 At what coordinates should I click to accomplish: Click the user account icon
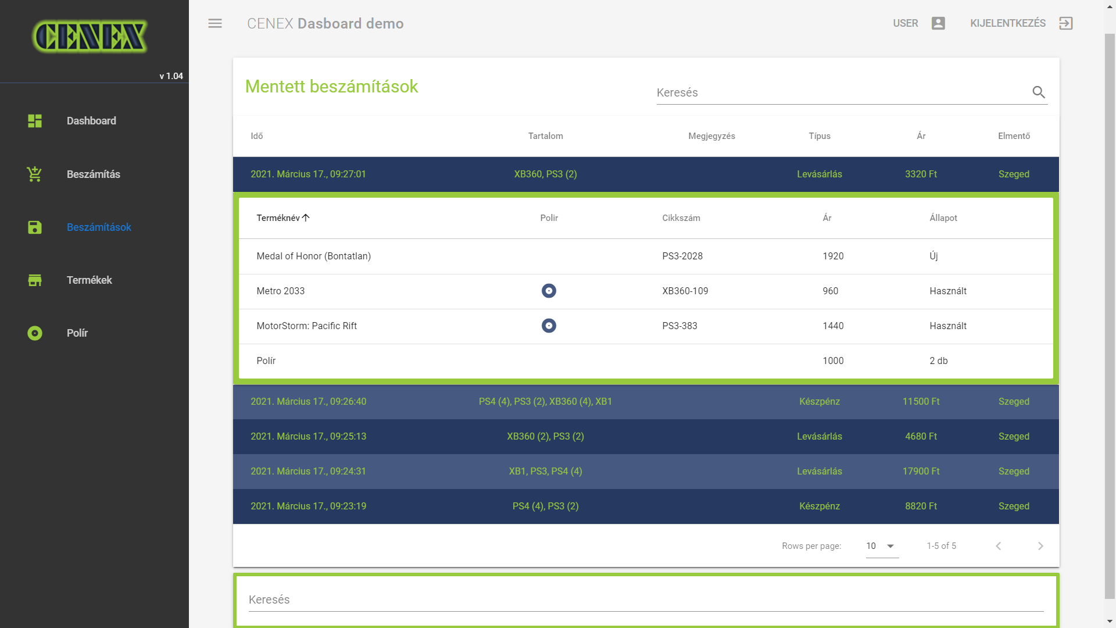[938, 23]
